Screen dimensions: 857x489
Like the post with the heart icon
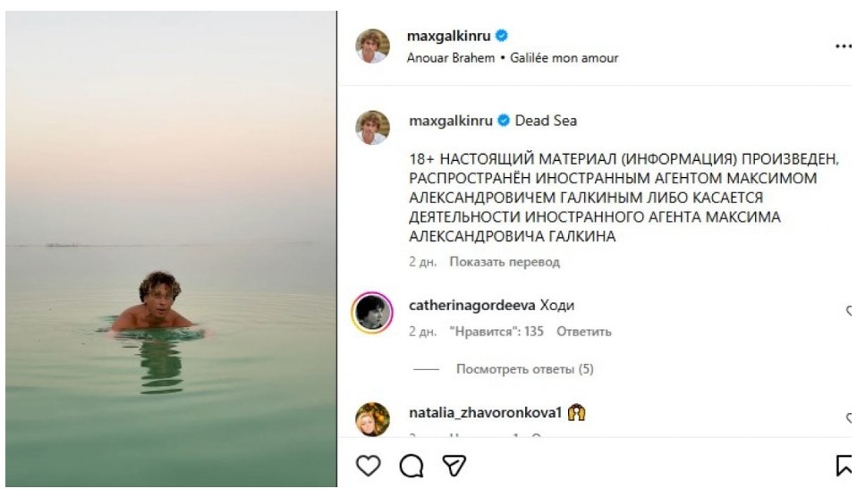coord(367,463)
